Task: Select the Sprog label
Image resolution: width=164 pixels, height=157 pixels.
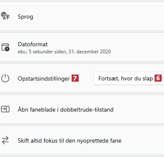Action: coord(25,17)
